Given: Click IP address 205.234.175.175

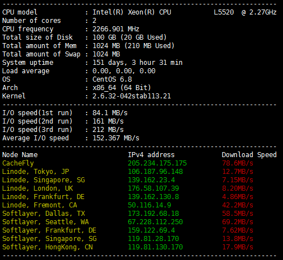Looking at the screenshot, I should [x=157, y=163].
